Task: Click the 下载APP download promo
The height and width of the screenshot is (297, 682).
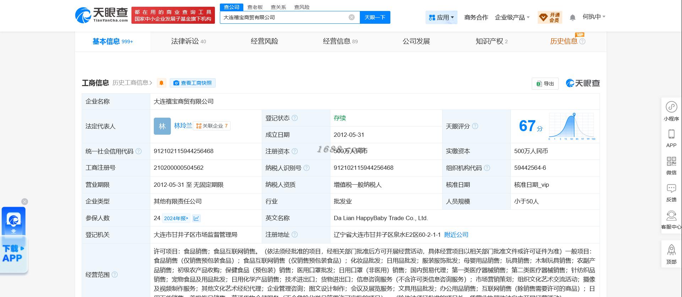Action: [x=13, y=240]
